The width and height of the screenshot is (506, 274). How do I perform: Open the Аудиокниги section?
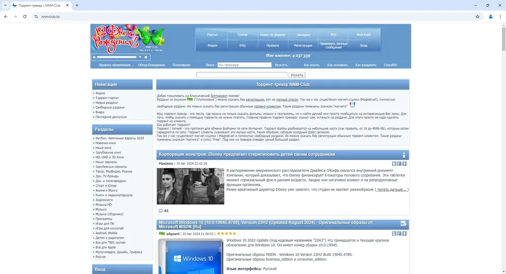click(x=104, y=200)
